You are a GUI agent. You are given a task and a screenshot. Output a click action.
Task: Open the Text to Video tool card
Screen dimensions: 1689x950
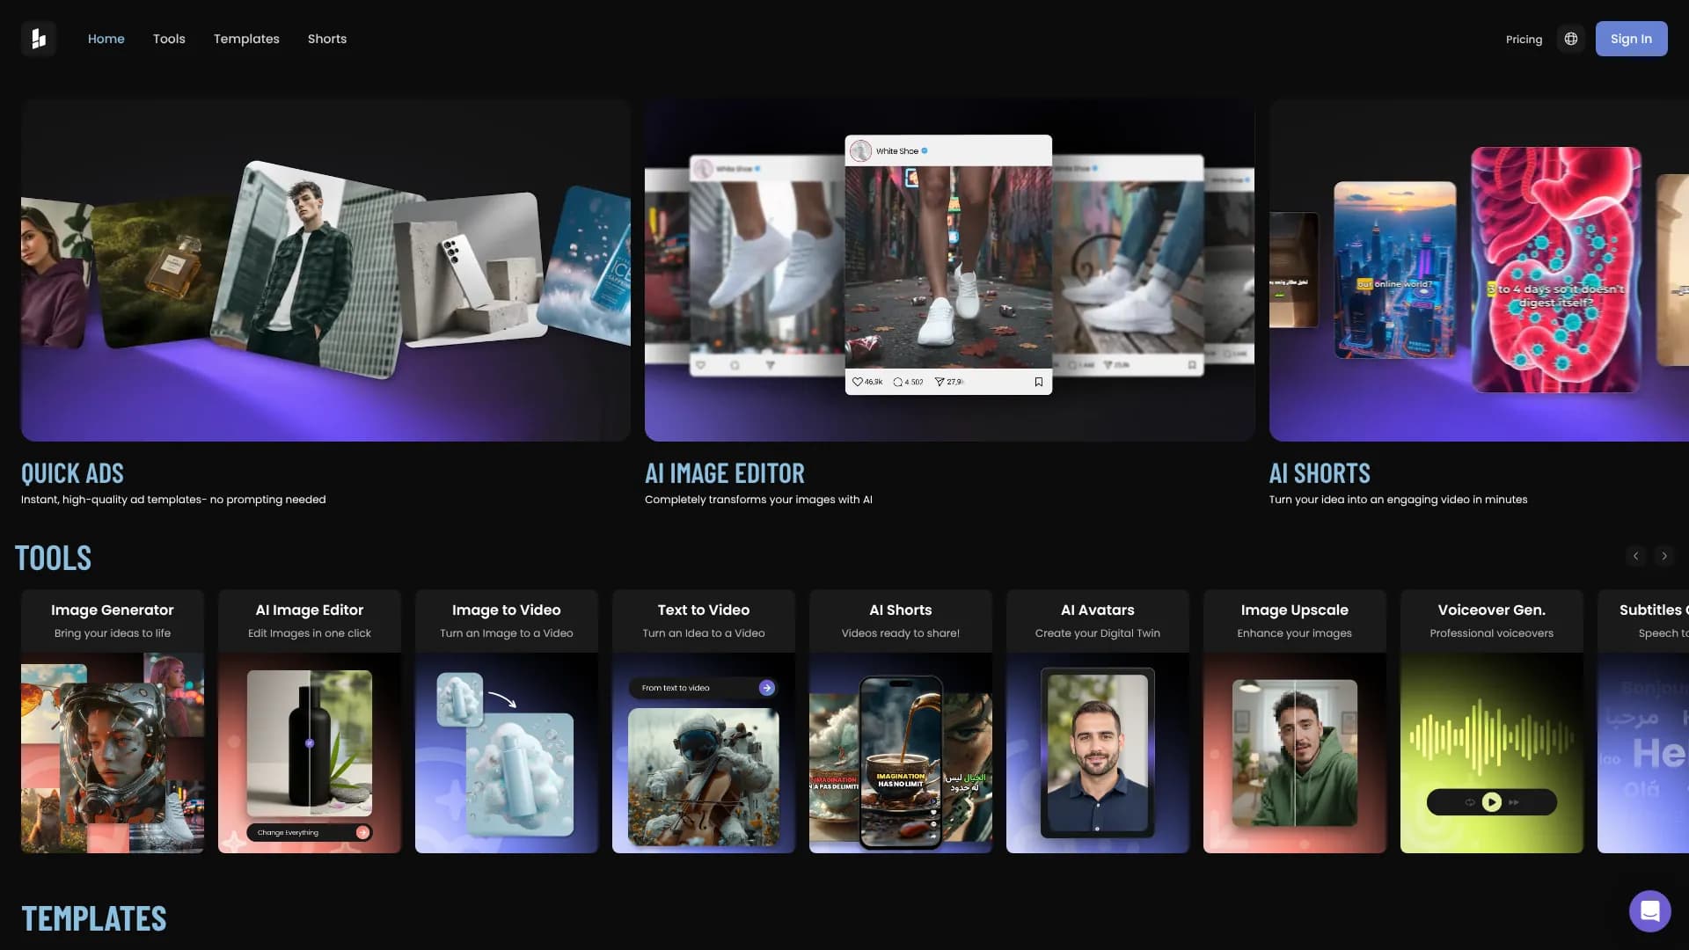(x=704, y=721)
